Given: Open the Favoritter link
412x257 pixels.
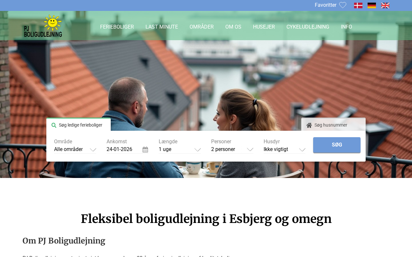Looking at the screenshot, I should [325, 5].
